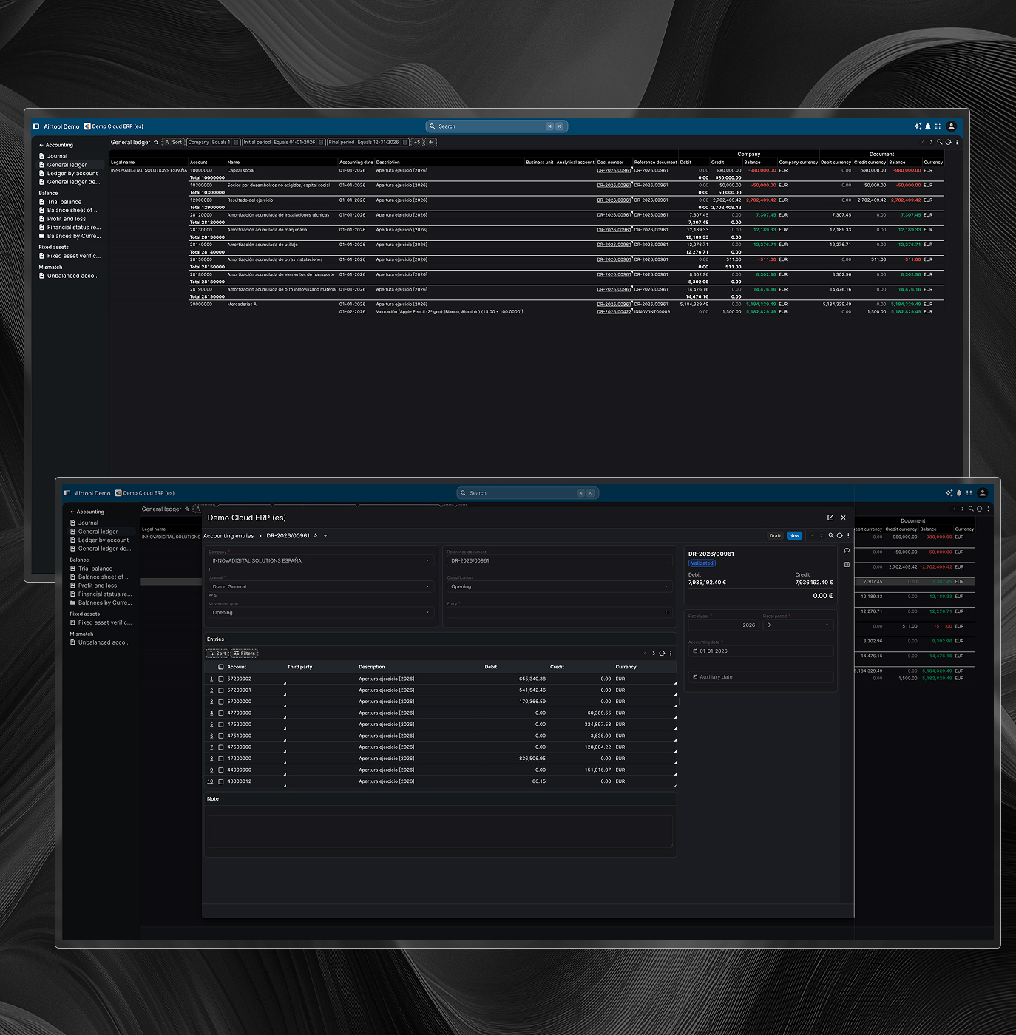Refresh the accounting entry record in dialog
This screenshot has height=1035, width=1016.
pos(839,535)
